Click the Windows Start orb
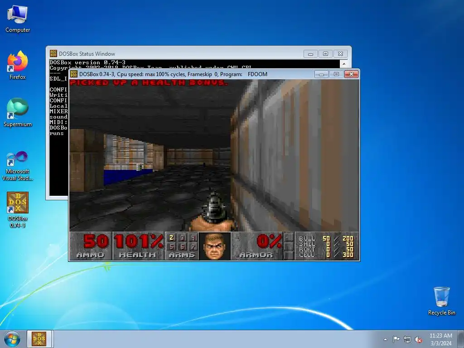Screen dimensions: 464x348 coord(12,339)
